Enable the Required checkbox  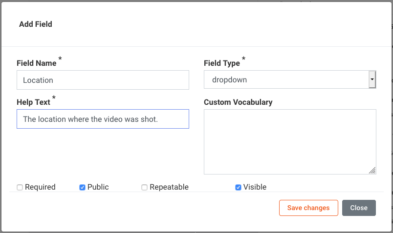(x=20, y=187)
